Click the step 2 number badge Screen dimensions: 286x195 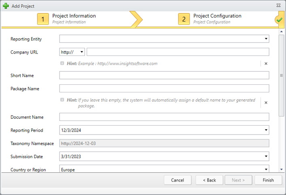coord(184,19)
